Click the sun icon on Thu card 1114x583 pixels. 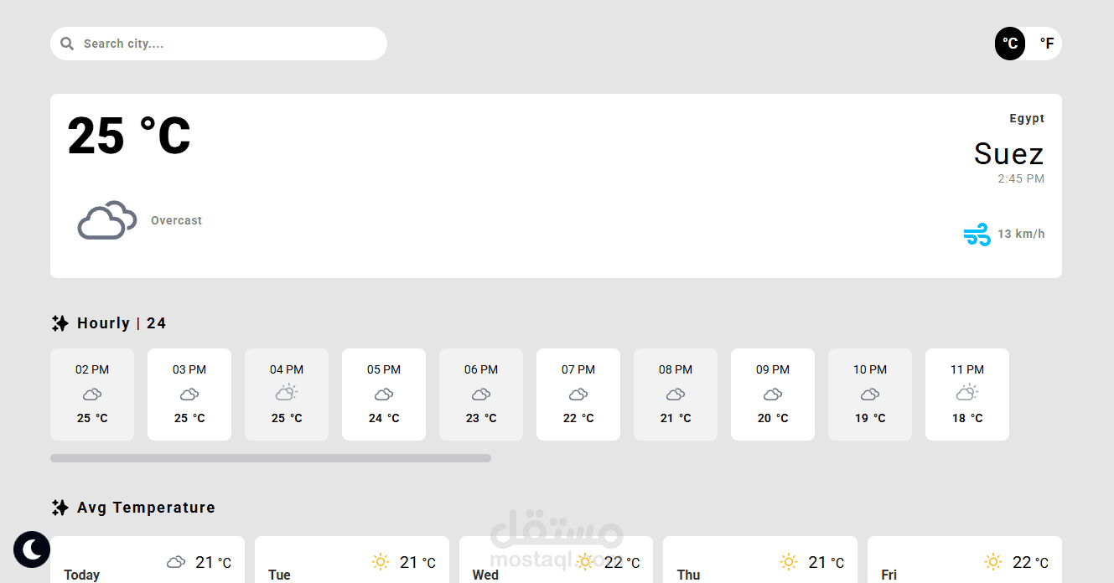click(788, 562)
